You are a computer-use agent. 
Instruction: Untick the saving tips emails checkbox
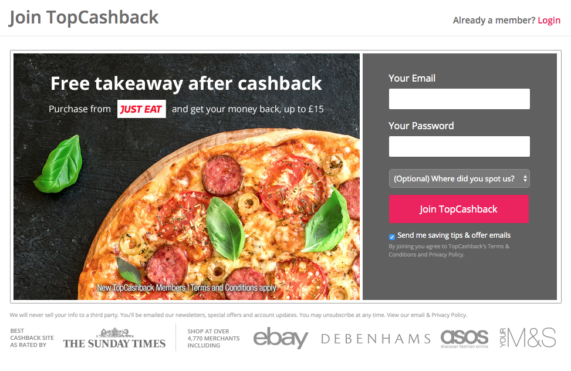tap(392, 237)
